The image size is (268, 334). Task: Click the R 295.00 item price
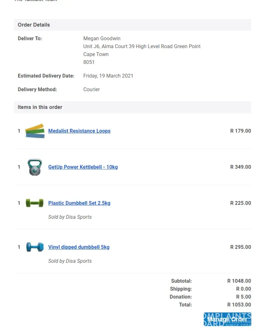pos(240,247)
